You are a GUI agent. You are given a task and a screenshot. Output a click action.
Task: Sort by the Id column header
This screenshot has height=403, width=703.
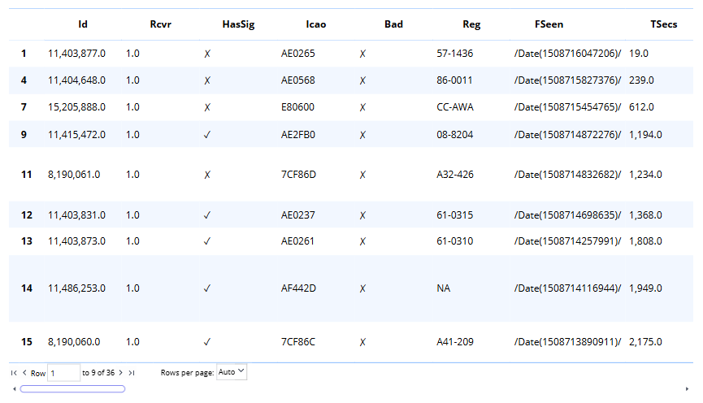click(83, 24)
